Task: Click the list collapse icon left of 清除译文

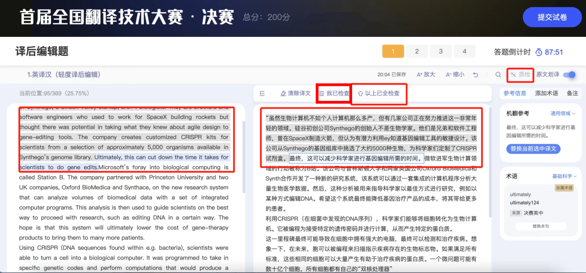Action: [262, 93]
